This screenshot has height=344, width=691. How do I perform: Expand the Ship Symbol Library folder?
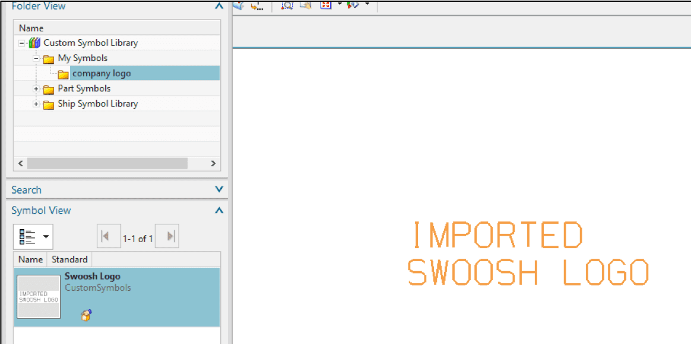click(36, 104)
